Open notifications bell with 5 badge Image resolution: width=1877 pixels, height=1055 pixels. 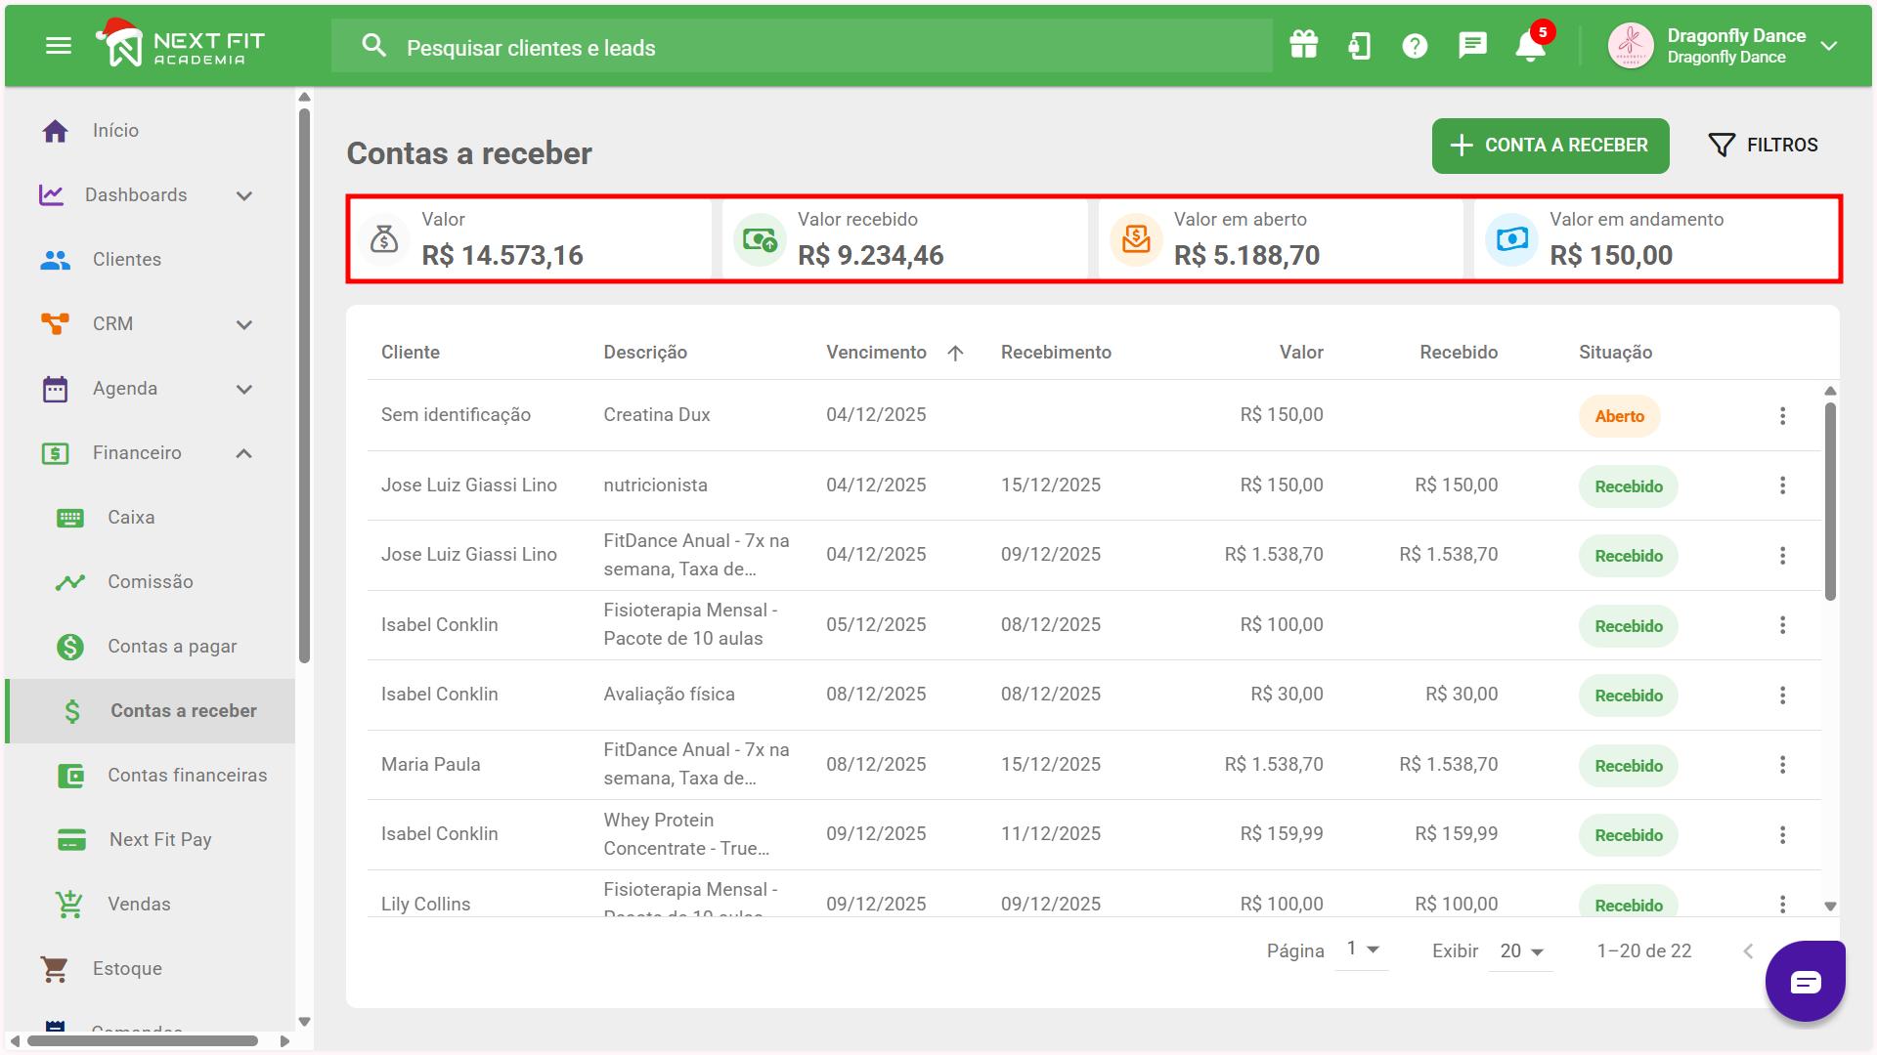(x=1530, y=46)
